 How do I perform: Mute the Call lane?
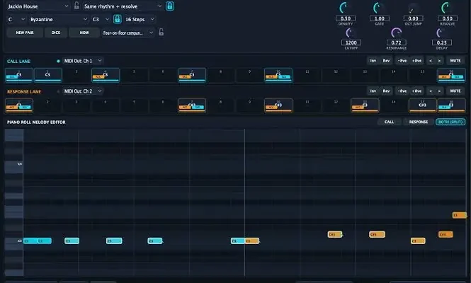click(x=455, y=61)
